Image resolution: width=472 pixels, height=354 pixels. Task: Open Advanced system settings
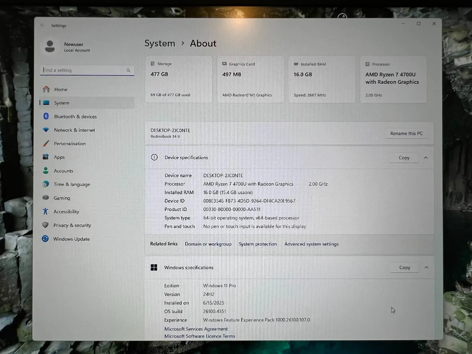tap(311, 244)
